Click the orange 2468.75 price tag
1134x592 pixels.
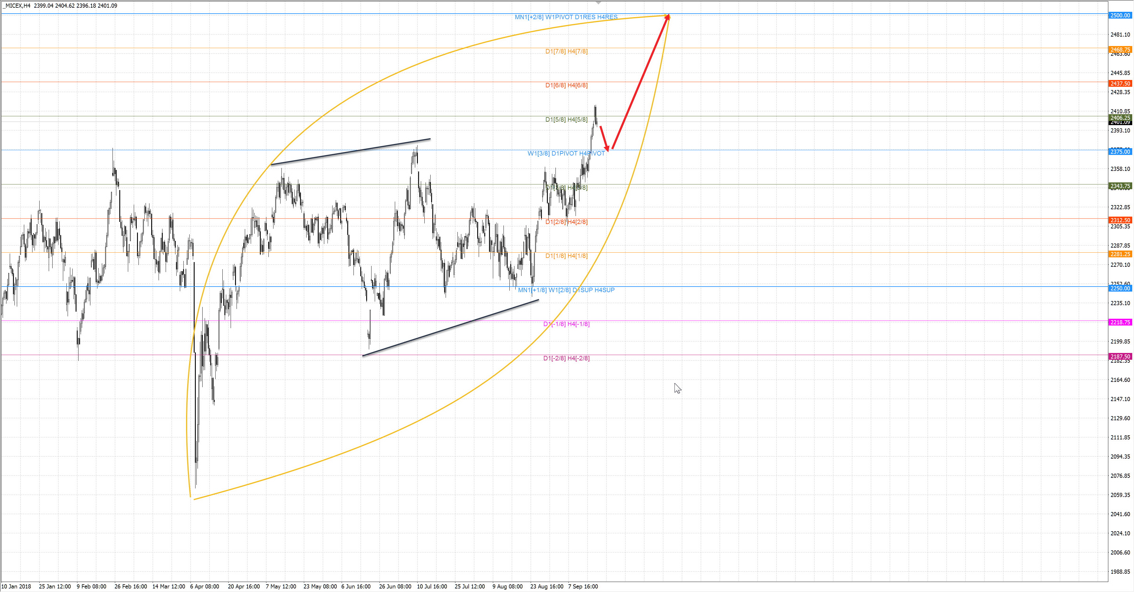point(1120,50)
